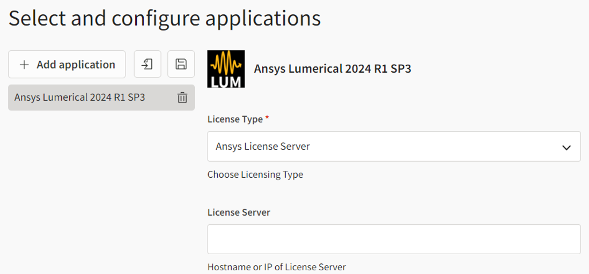
Task: Delete Ansys Lumerical using trash icon
Action: tap(182, 97)
